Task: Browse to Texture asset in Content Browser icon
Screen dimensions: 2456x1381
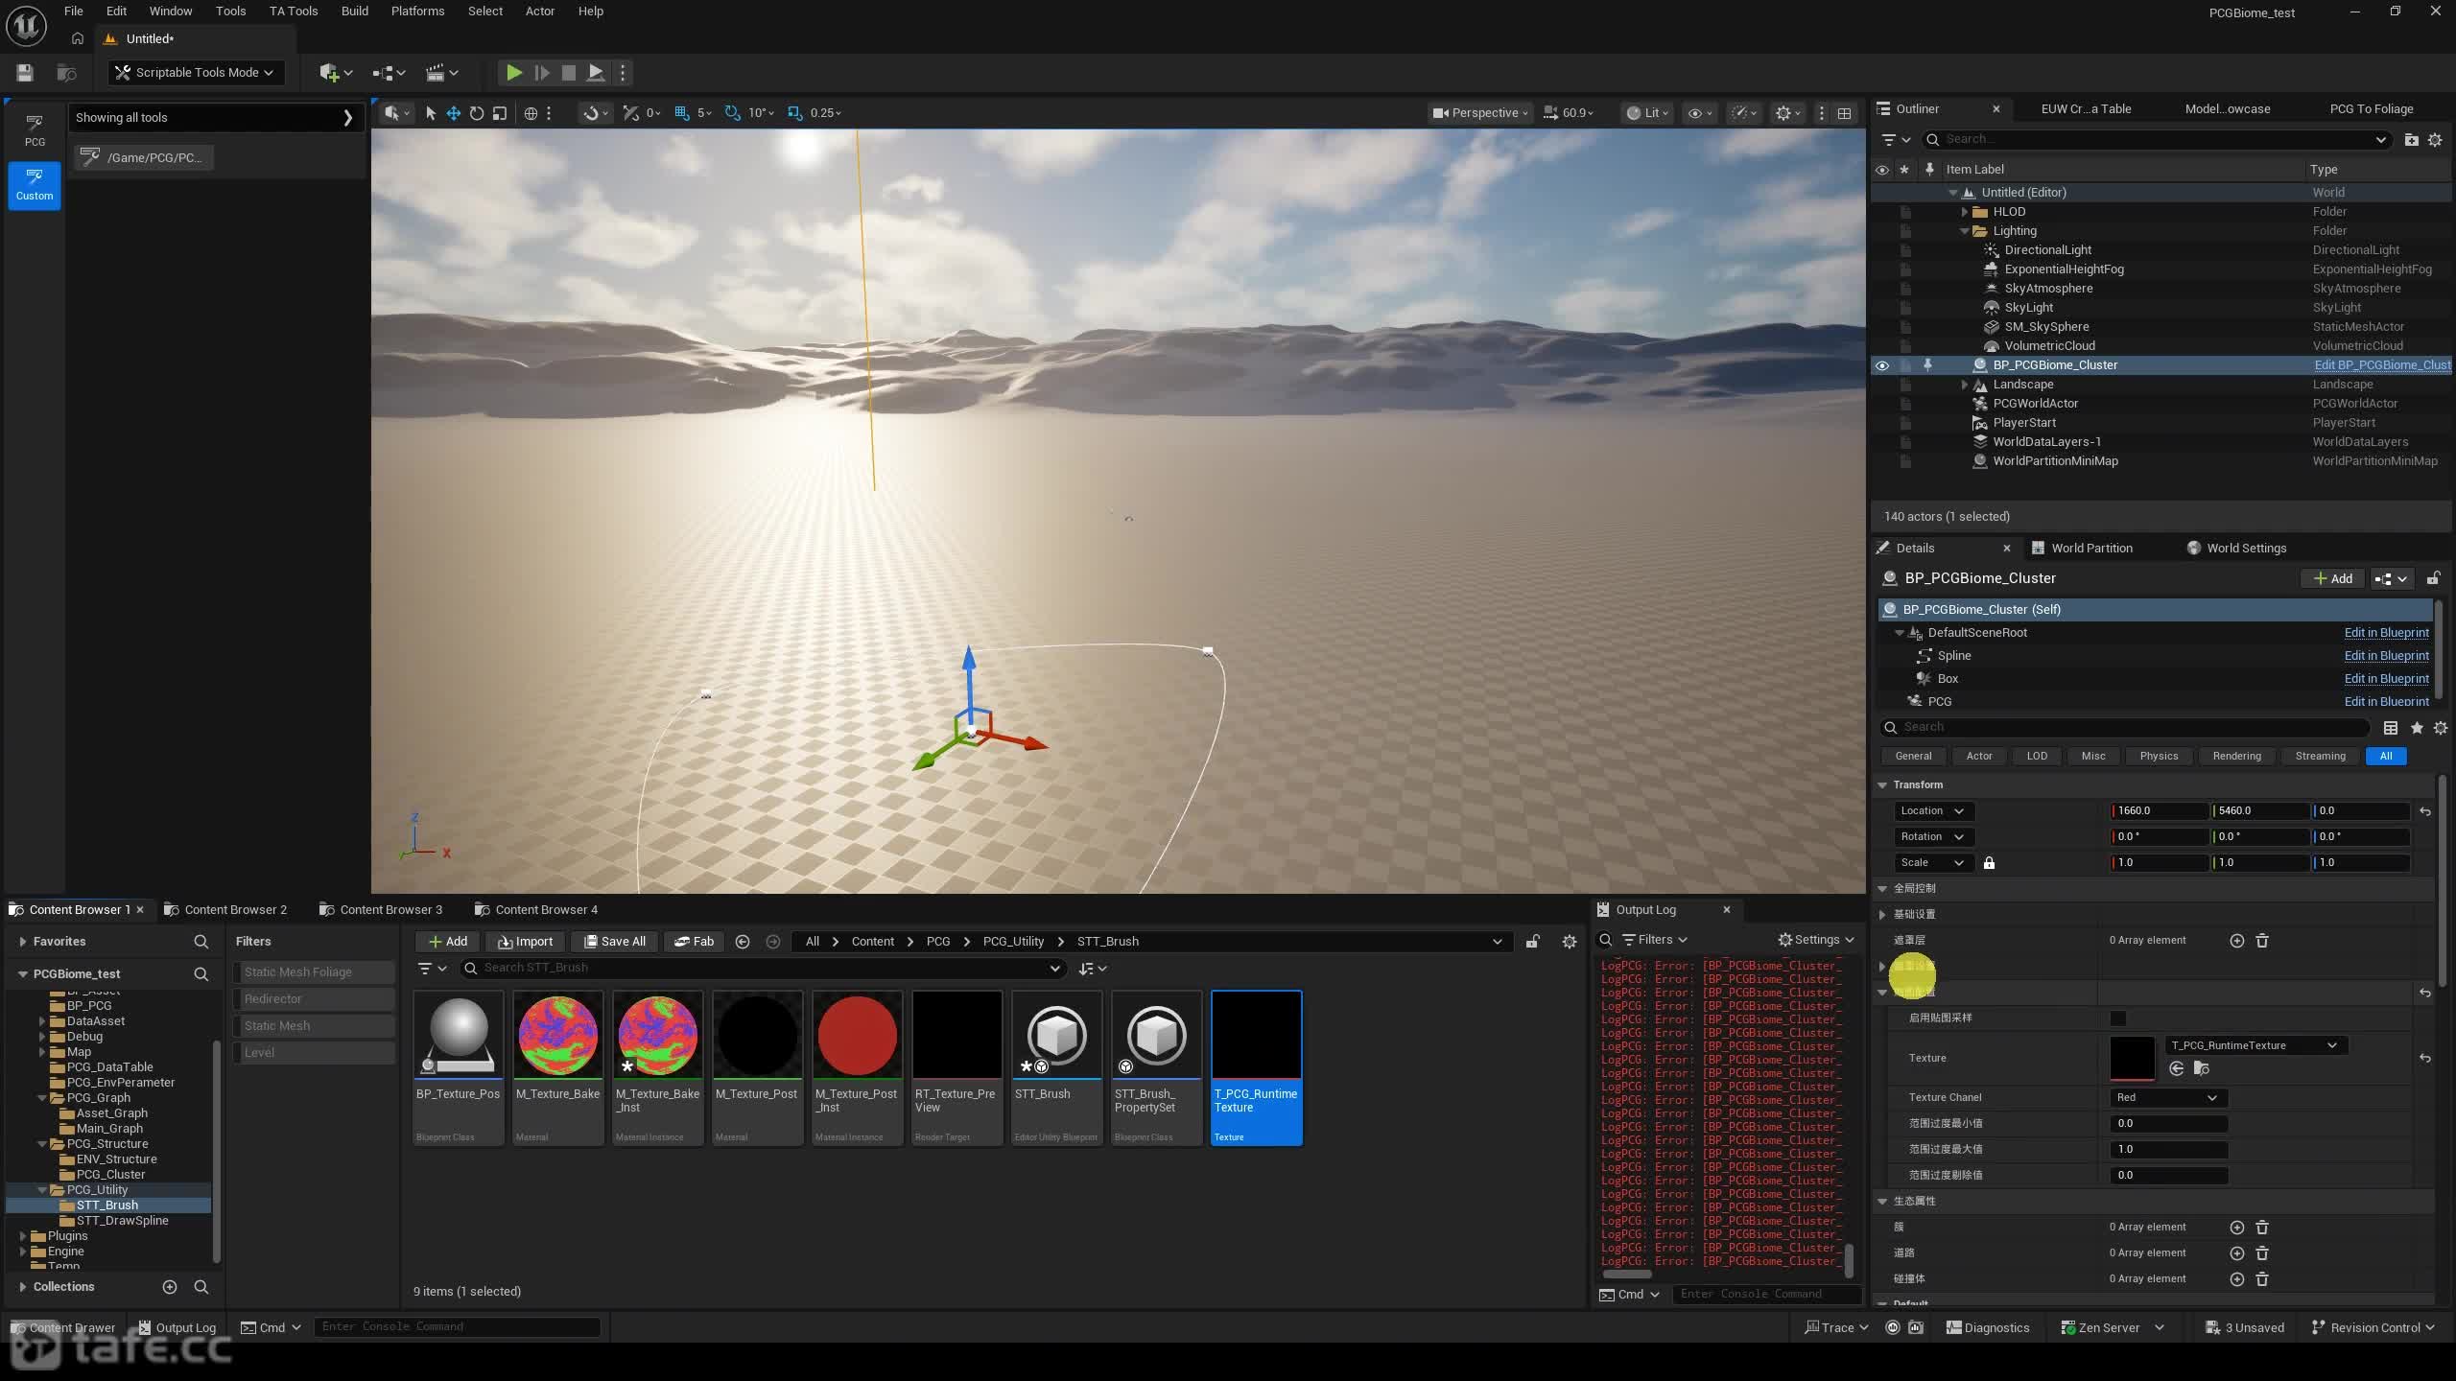Action: point(2202,1069)
